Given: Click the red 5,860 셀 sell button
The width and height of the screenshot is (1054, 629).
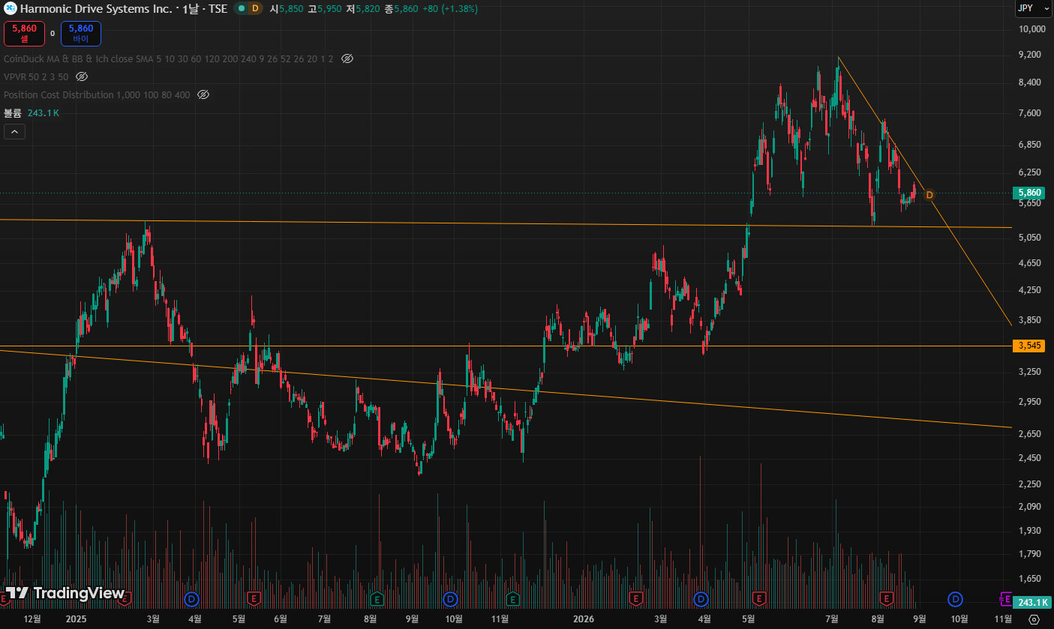Looking at the screenshot, I should point(24,33).
